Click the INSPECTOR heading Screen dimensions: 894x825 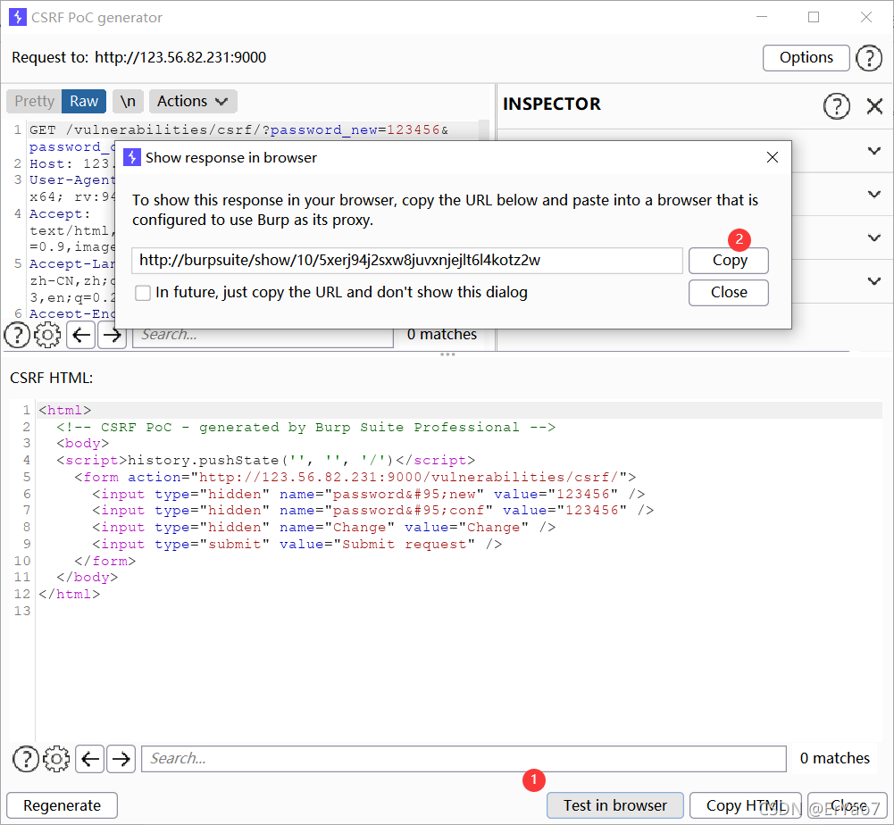(x=551, y=104)
